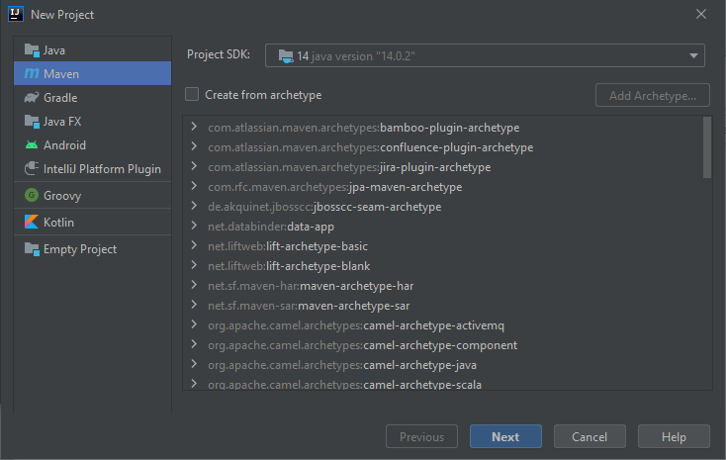
Task: Select bamboo-plugin-archetype row text
Action: pyautogui.click(x=363, y=128)
